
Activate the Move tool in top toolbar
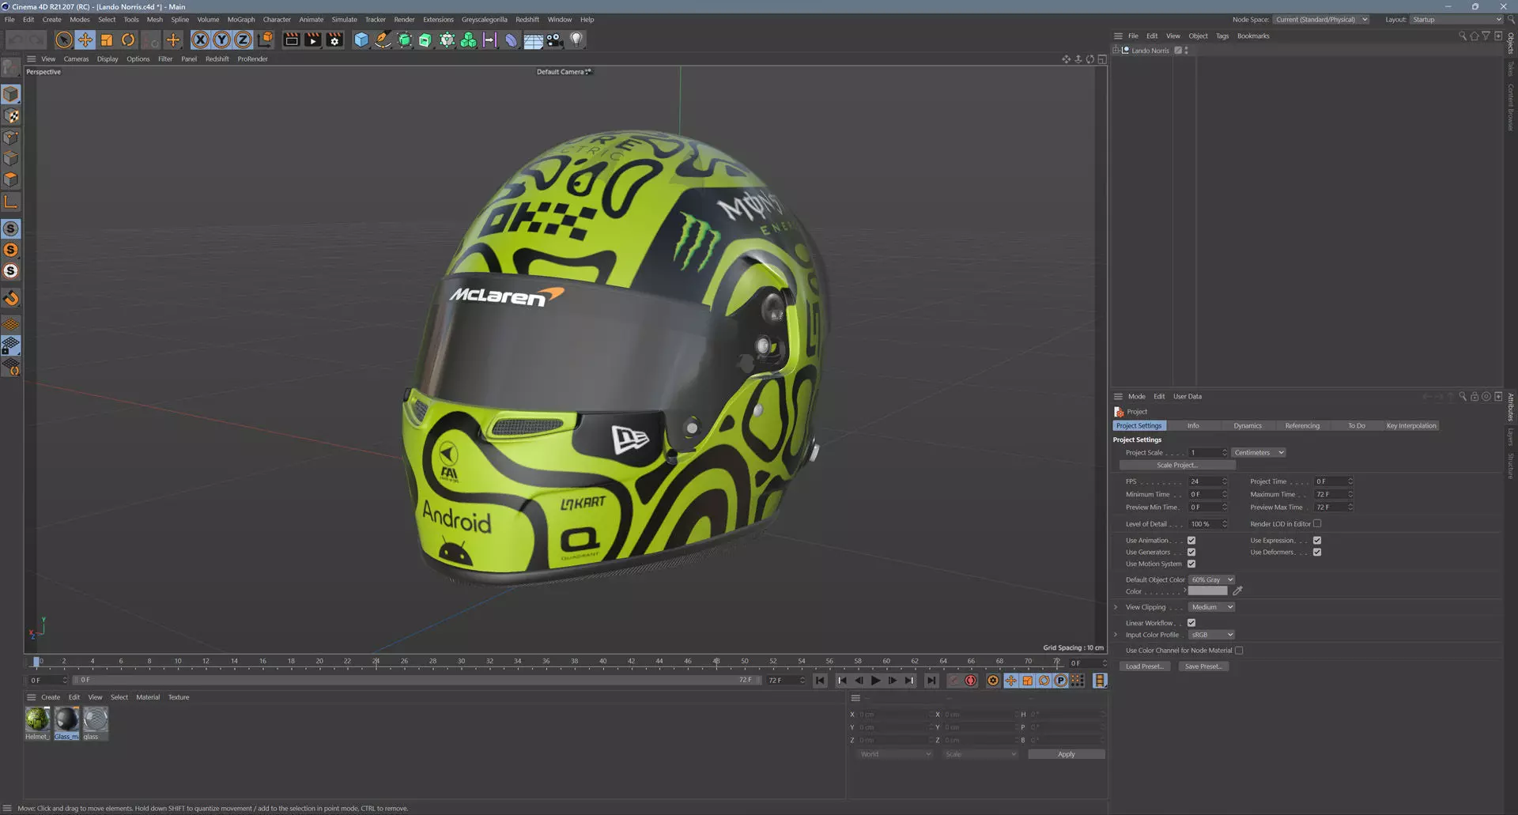[85, 40]
